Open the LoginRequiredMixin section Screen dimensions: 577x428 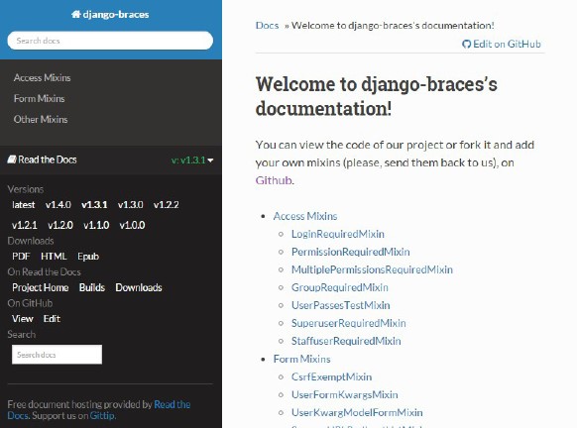click(338, 234)
